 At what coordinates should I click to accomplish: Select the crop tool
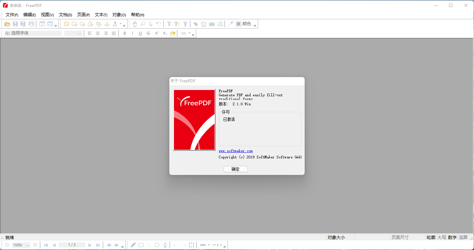pyautogui.click(x=196, y=24)
